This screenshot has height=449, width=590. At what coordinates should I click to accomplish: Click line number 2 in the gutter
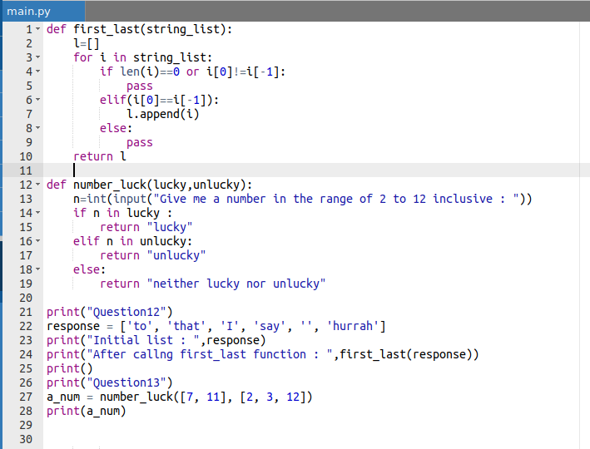tap(29, 43)
